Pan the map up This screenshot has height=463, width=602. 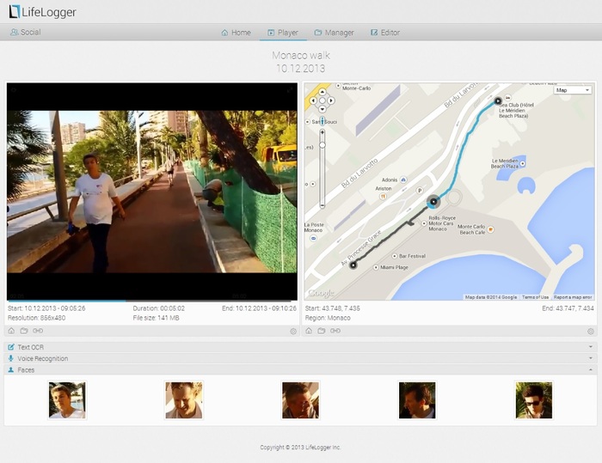pyautogui.click(x=322, y=92)
